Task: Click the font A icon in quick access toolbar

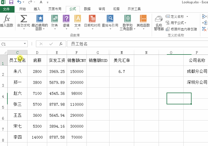Action: (x=41, y=2)
